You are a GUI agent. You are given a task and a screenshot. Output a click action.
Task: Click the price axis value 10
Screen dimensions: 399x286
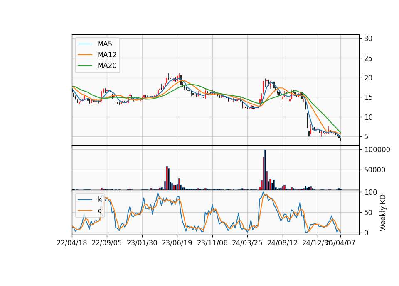tap(368, 117)
